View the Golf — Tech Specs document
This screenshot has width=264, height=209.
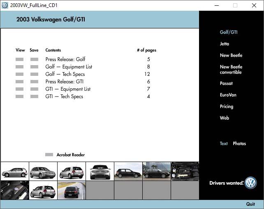(19, 74)
